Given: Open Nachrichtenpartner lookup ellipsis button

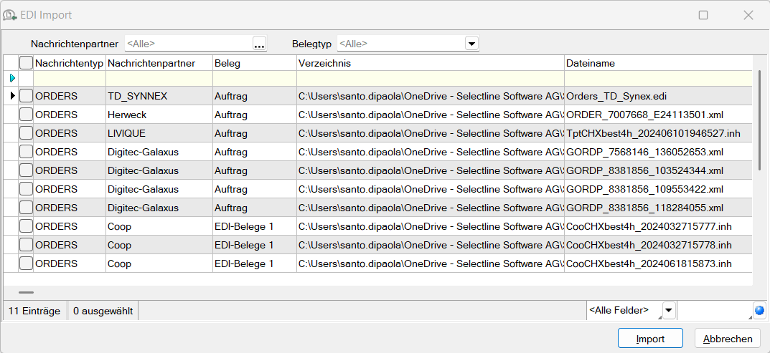Looking at the screenshot, I should click(x=259, y=44).
